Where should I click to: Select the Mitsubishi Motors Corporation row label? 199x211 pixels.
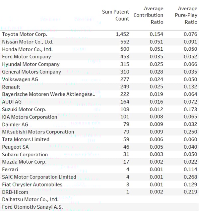tap(38, 132)
